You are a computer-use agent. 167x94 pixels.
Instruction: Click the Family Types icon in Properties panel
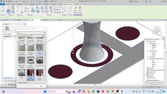13,11
